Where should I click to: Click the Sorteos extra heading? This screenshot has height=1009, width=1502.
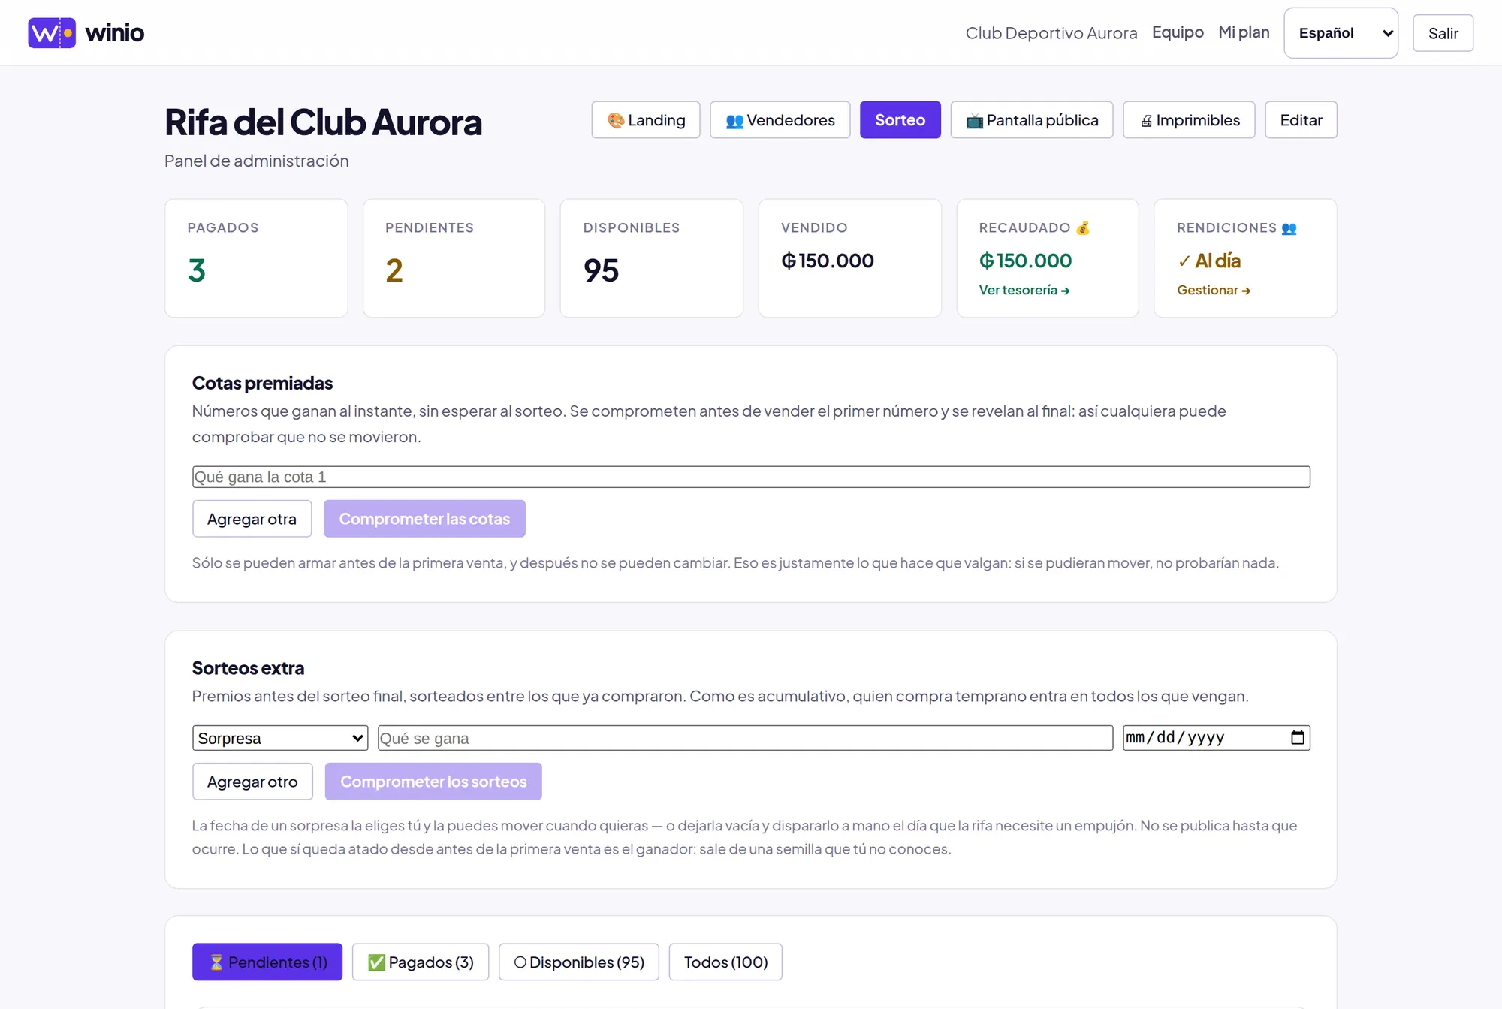point(248,668)
